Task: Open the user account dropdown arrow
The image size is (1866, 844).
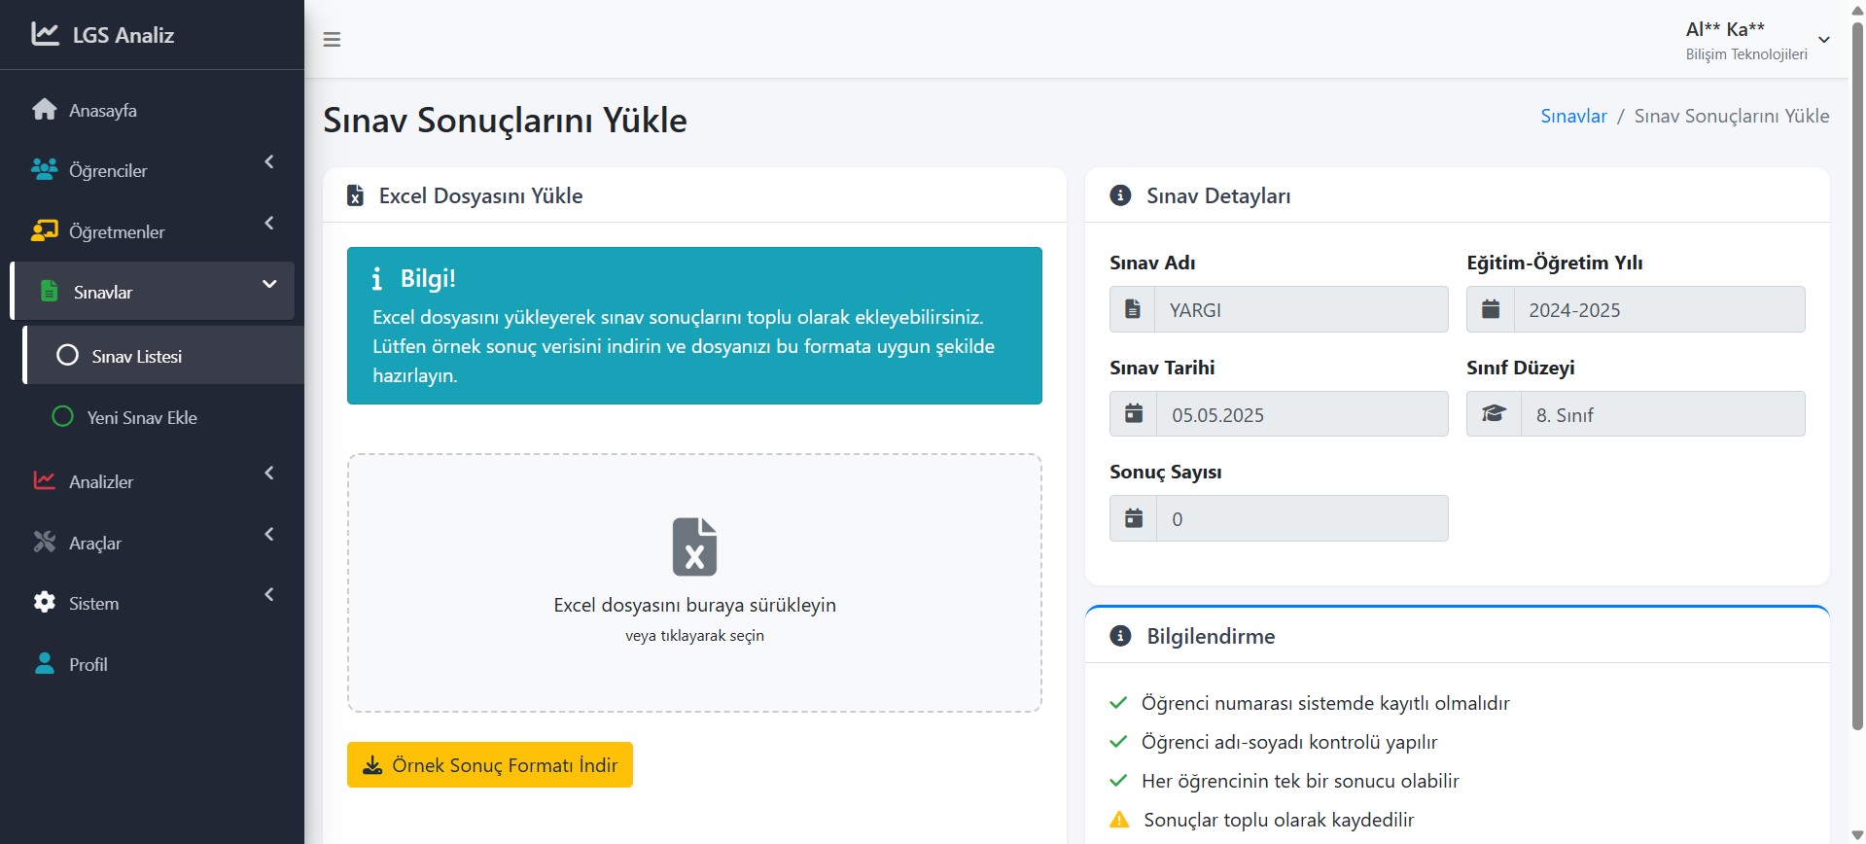Action: pos(1824,40)
